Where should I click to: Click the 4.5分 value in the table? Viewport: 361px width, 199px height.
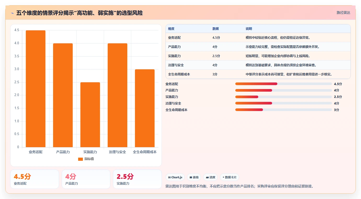point(216,38)
